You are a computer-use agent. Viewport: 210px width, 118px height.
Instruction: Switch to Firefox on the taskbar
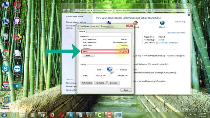[x=52, y=115]
